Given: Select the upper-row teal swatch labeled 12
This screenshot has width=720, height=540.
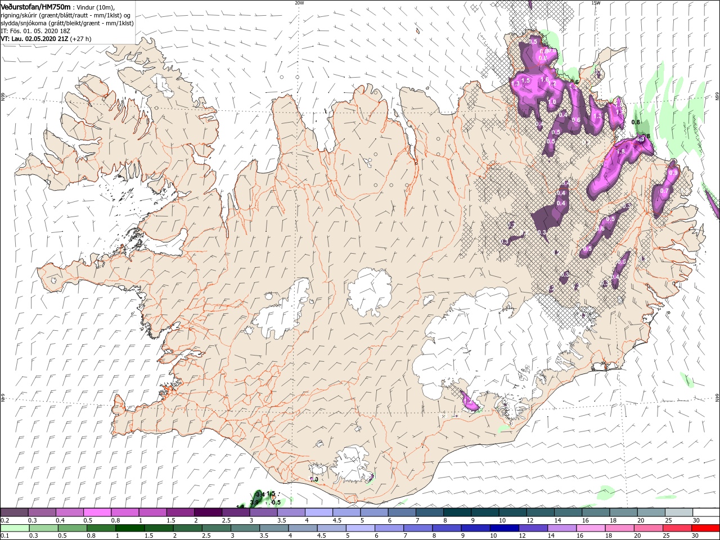Looking at the screenshot, I should [540, 512].
